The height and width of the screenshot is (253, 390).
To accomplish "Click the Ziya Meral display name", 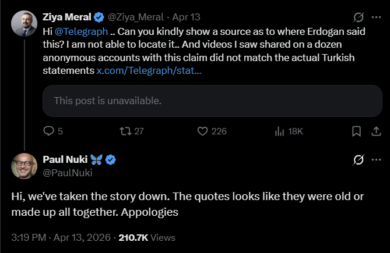I will point(66,17).
